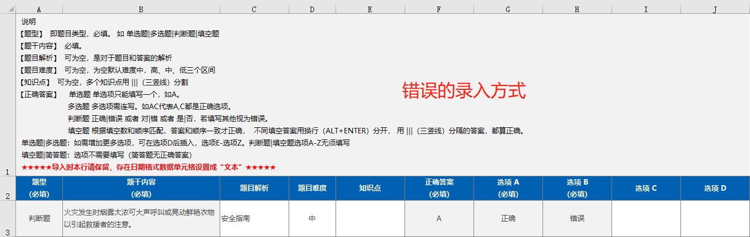
Task: Click the 题型 (必填) header cell
Action: coord(39,188)
